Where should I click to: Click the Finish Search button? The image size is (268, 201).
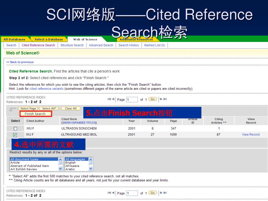36,114
